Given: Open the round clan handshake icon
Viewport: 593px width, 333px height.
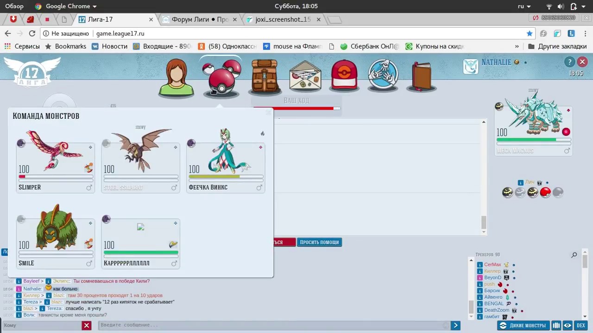Looking at the screenshot, I should (383, 75).
